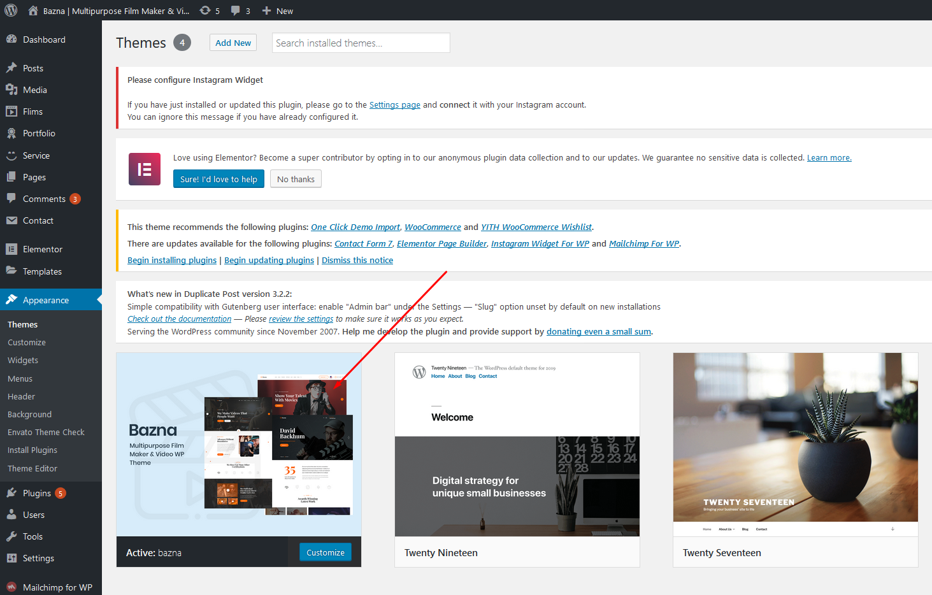Click the home icon beside the site name
Image resolution: width=932 pixels, height=595 pixels.
(33, 10)
